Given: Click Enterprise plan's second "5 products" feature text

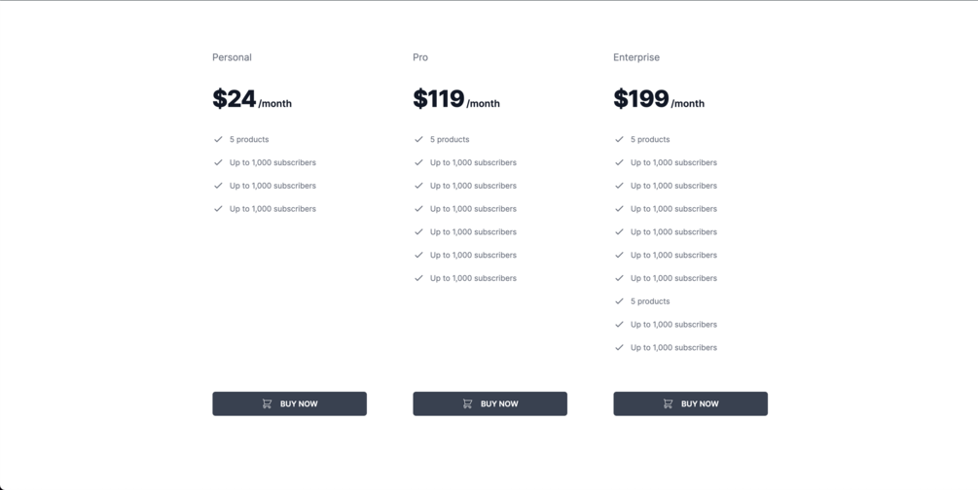Looking at the screenshot, I should 650,301.
